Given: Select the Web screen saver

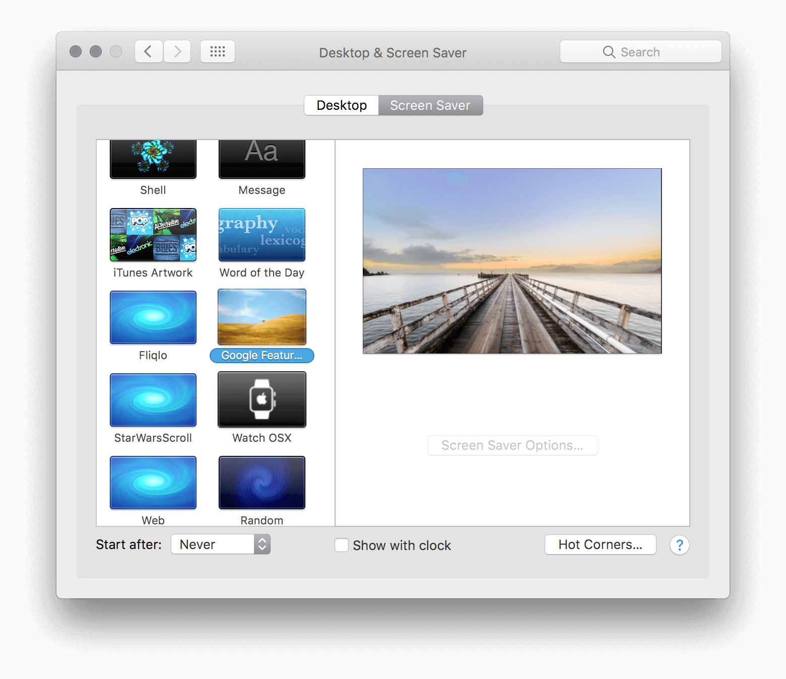Looking at the screenshot, I should (x=153, y=482).
